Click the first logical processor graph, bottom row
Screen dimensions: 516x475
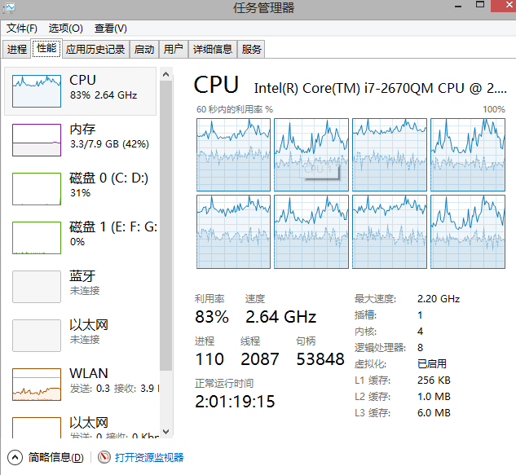233,231
